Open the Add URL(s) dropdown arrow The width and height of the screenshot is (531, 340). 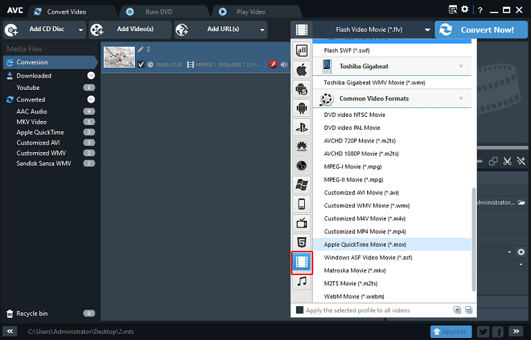click(x=262, y=30)
